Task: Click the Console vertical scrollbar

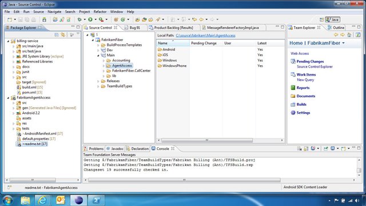Action: coord(359,171)
